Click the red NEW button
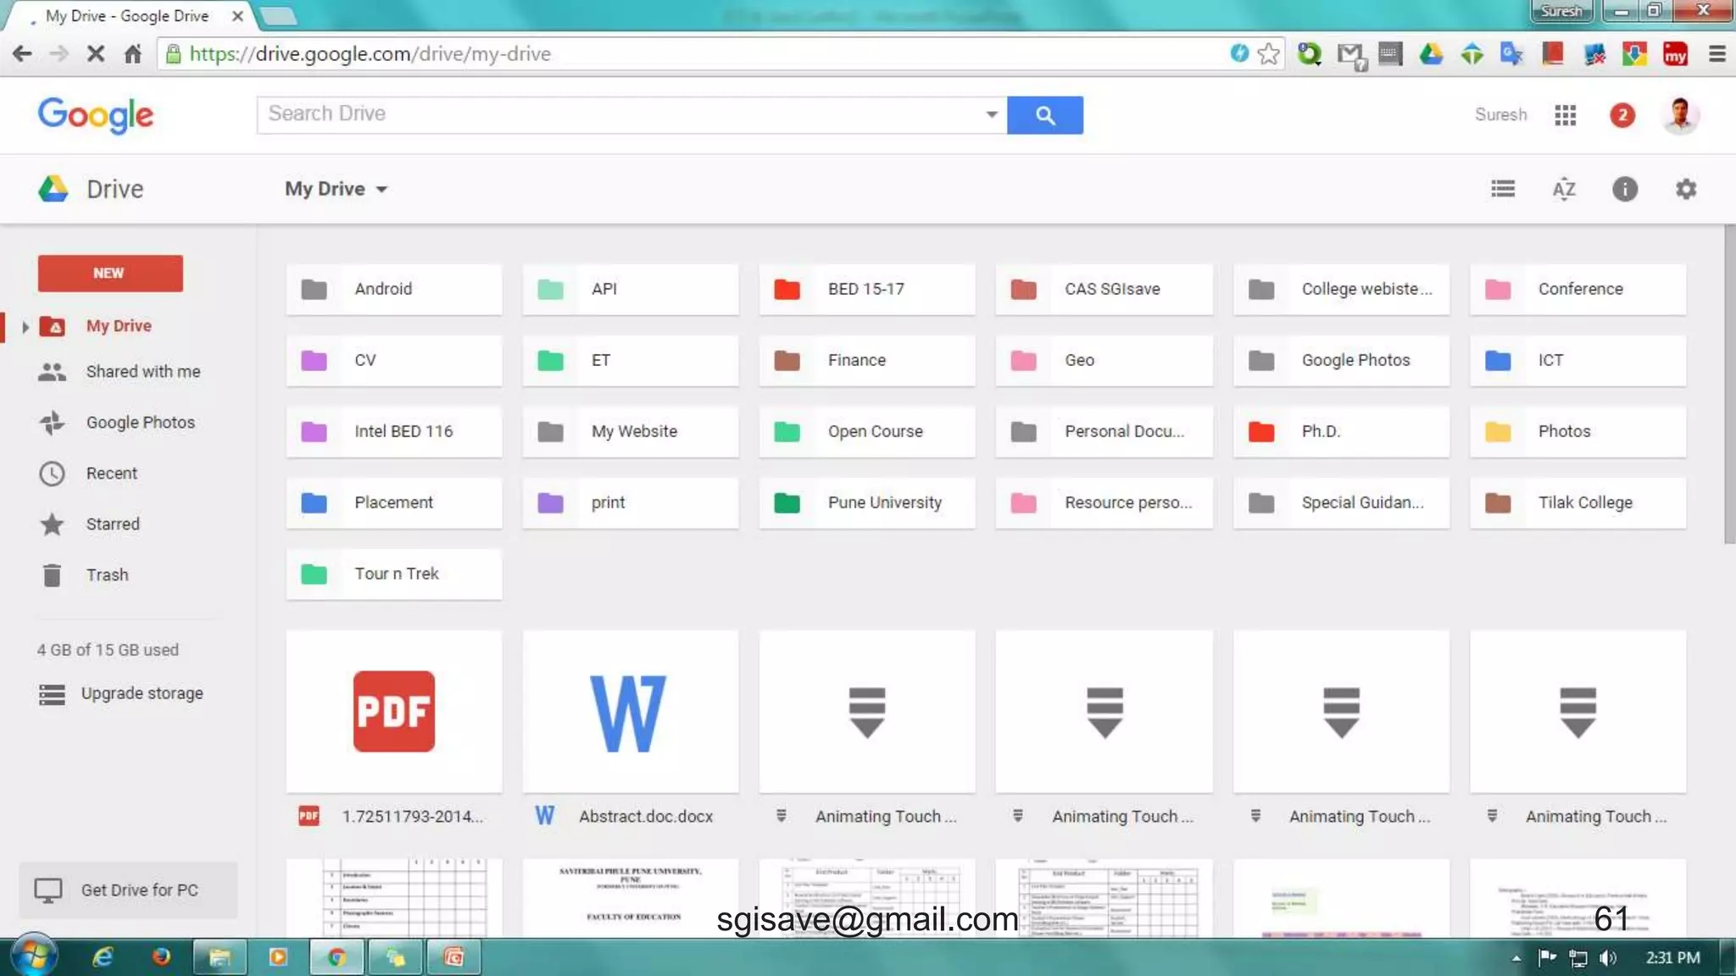This screenshot has width=1736, height=976. [110, 273]
